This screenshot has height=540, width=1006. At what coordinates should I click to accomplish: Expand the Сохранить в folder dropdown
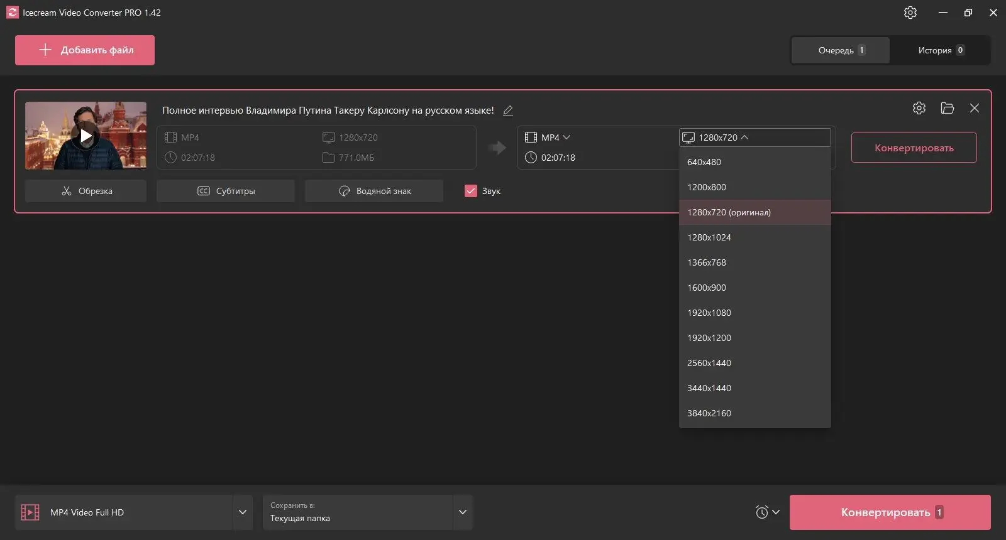click(x=463, y=512)
